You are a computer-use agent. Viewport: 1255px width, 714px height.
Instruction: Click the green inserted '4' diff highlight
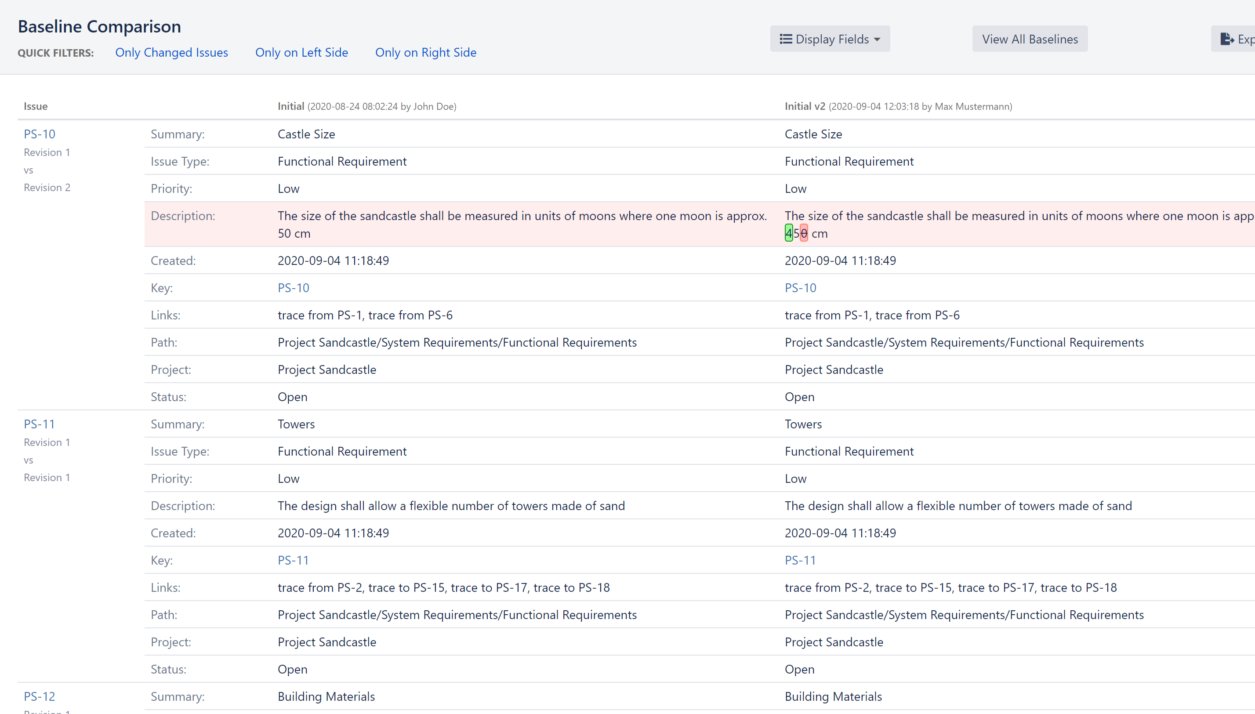click(789, 233)
